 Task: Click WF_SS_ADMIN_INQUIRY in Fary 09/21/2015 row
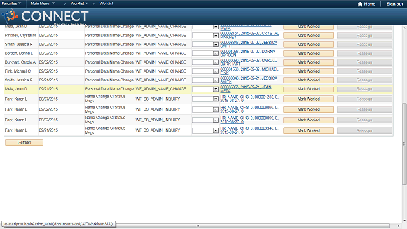click(158, 130)
